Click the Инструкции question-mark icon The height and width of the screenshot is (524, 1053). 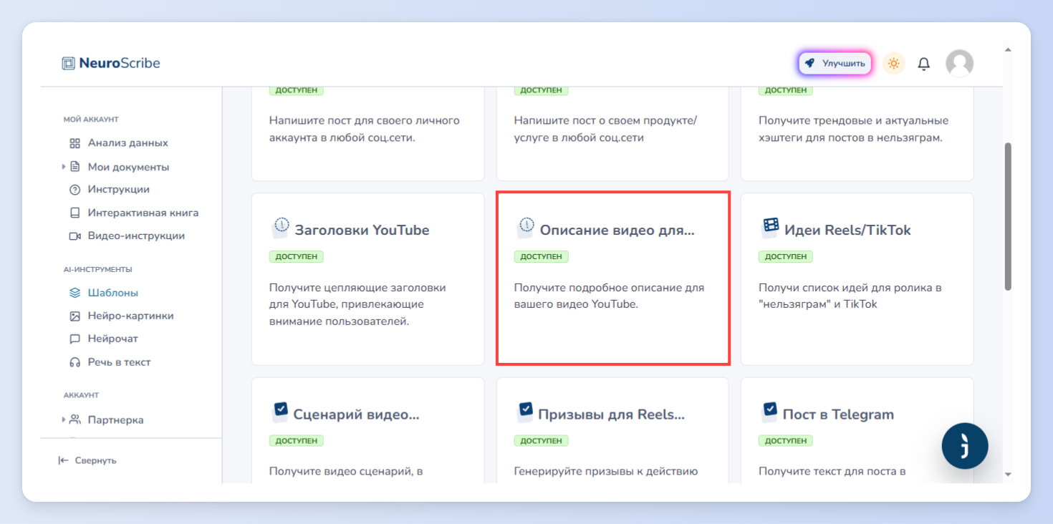(74, 190)
